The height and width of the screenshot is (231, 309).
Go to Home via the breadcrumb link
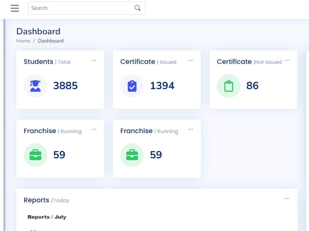coord(23,41)
